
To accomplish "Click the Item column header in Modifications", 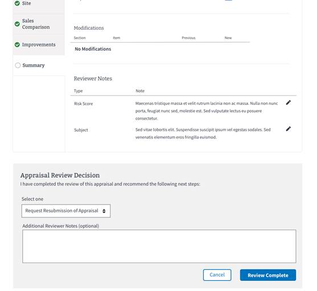I will (117, 38).
